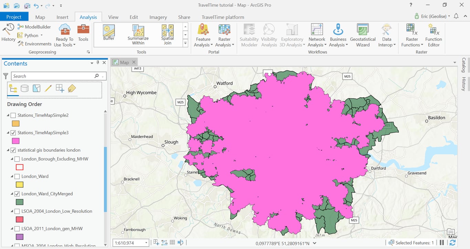The height and width of the screenshot is (249, 470).
Task: Open the Buffer tool
Action: 109,33
